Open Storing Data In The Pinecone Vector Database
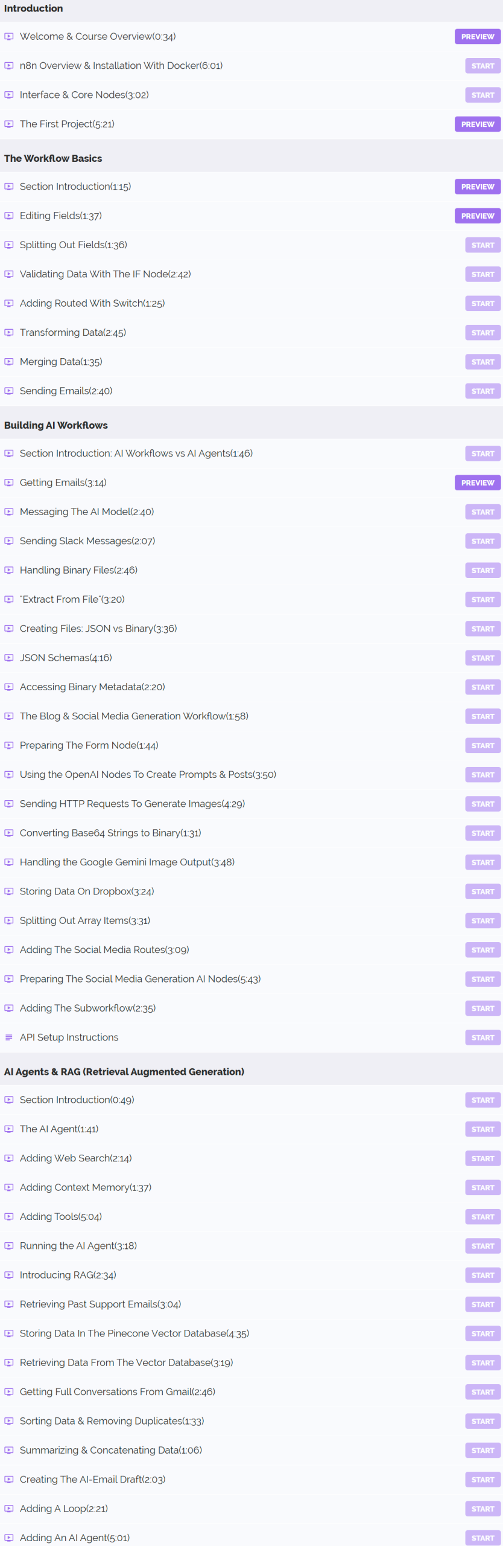 (x=134, y=1334)
